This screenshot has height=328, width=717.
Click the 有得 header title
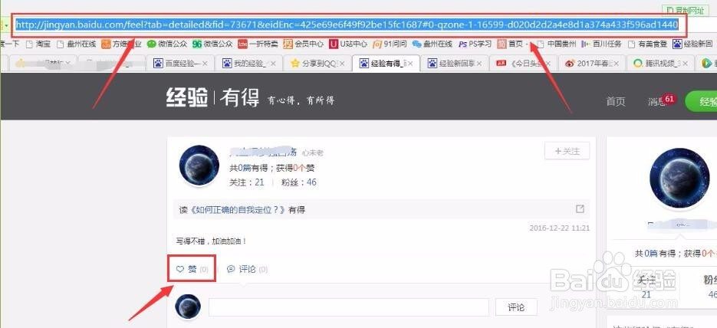click(x=239, y=98)
